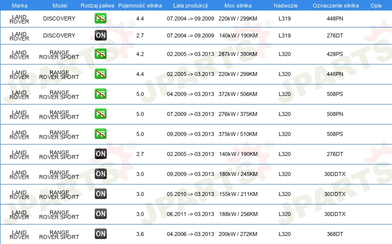The width and height of the screenshot is (392, 244).
Task: Click LAND ROVER brand in the Discovery 448PN row
Action: (19, 19)
